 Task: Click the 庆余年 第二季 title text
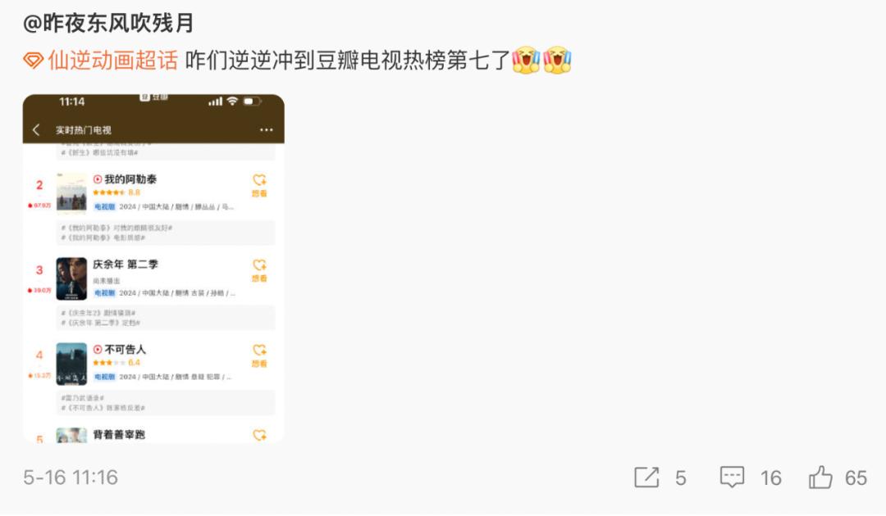pos(126,264)
